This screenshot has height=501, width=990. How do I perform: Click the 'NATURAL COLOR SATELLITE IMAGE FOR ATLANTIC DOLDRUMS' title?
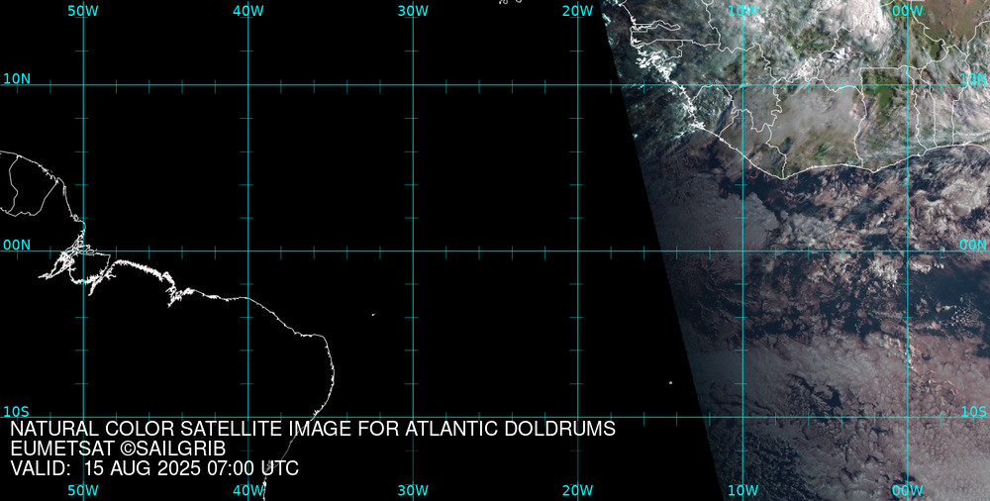(313, 429)
